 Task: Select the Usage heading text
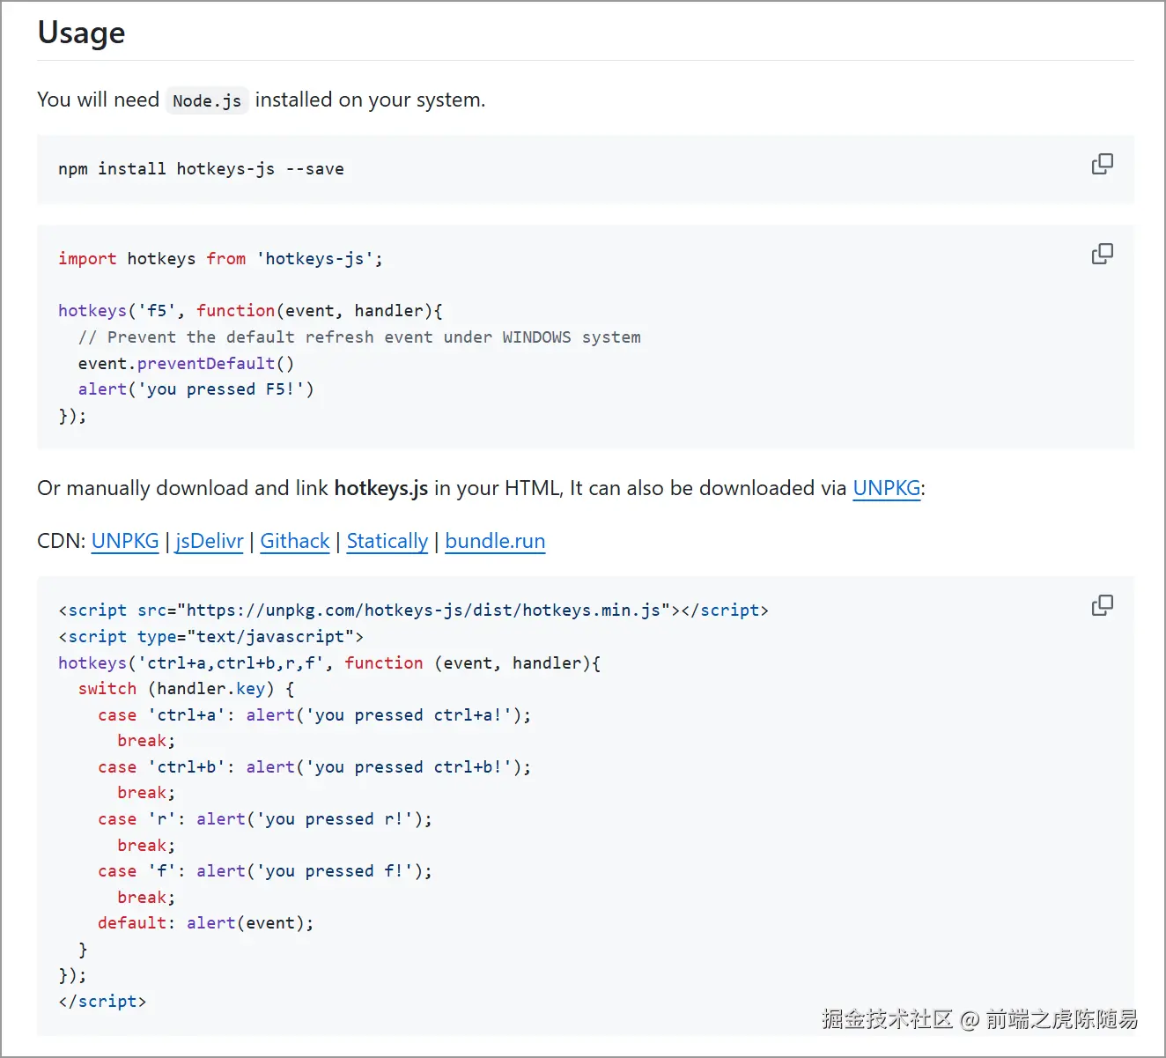81,33
